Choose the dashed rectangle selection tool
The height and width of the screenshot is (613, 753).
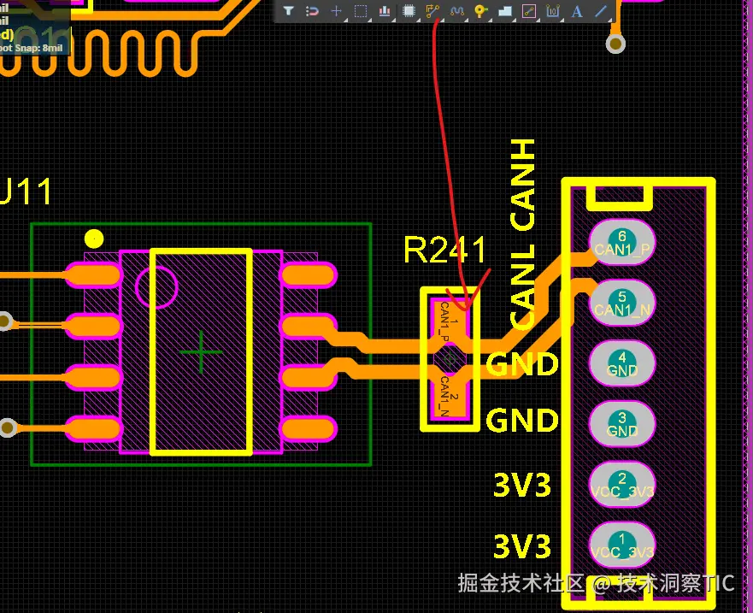point(360,10)
